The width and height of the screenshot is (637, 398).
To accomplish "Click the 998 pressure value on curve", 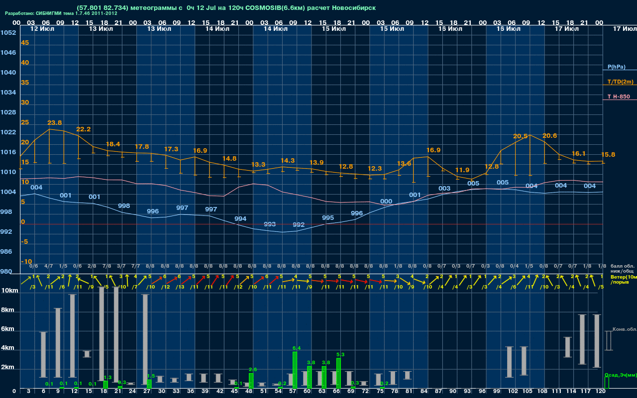I will pyautogui.click(x=124, y=205).
